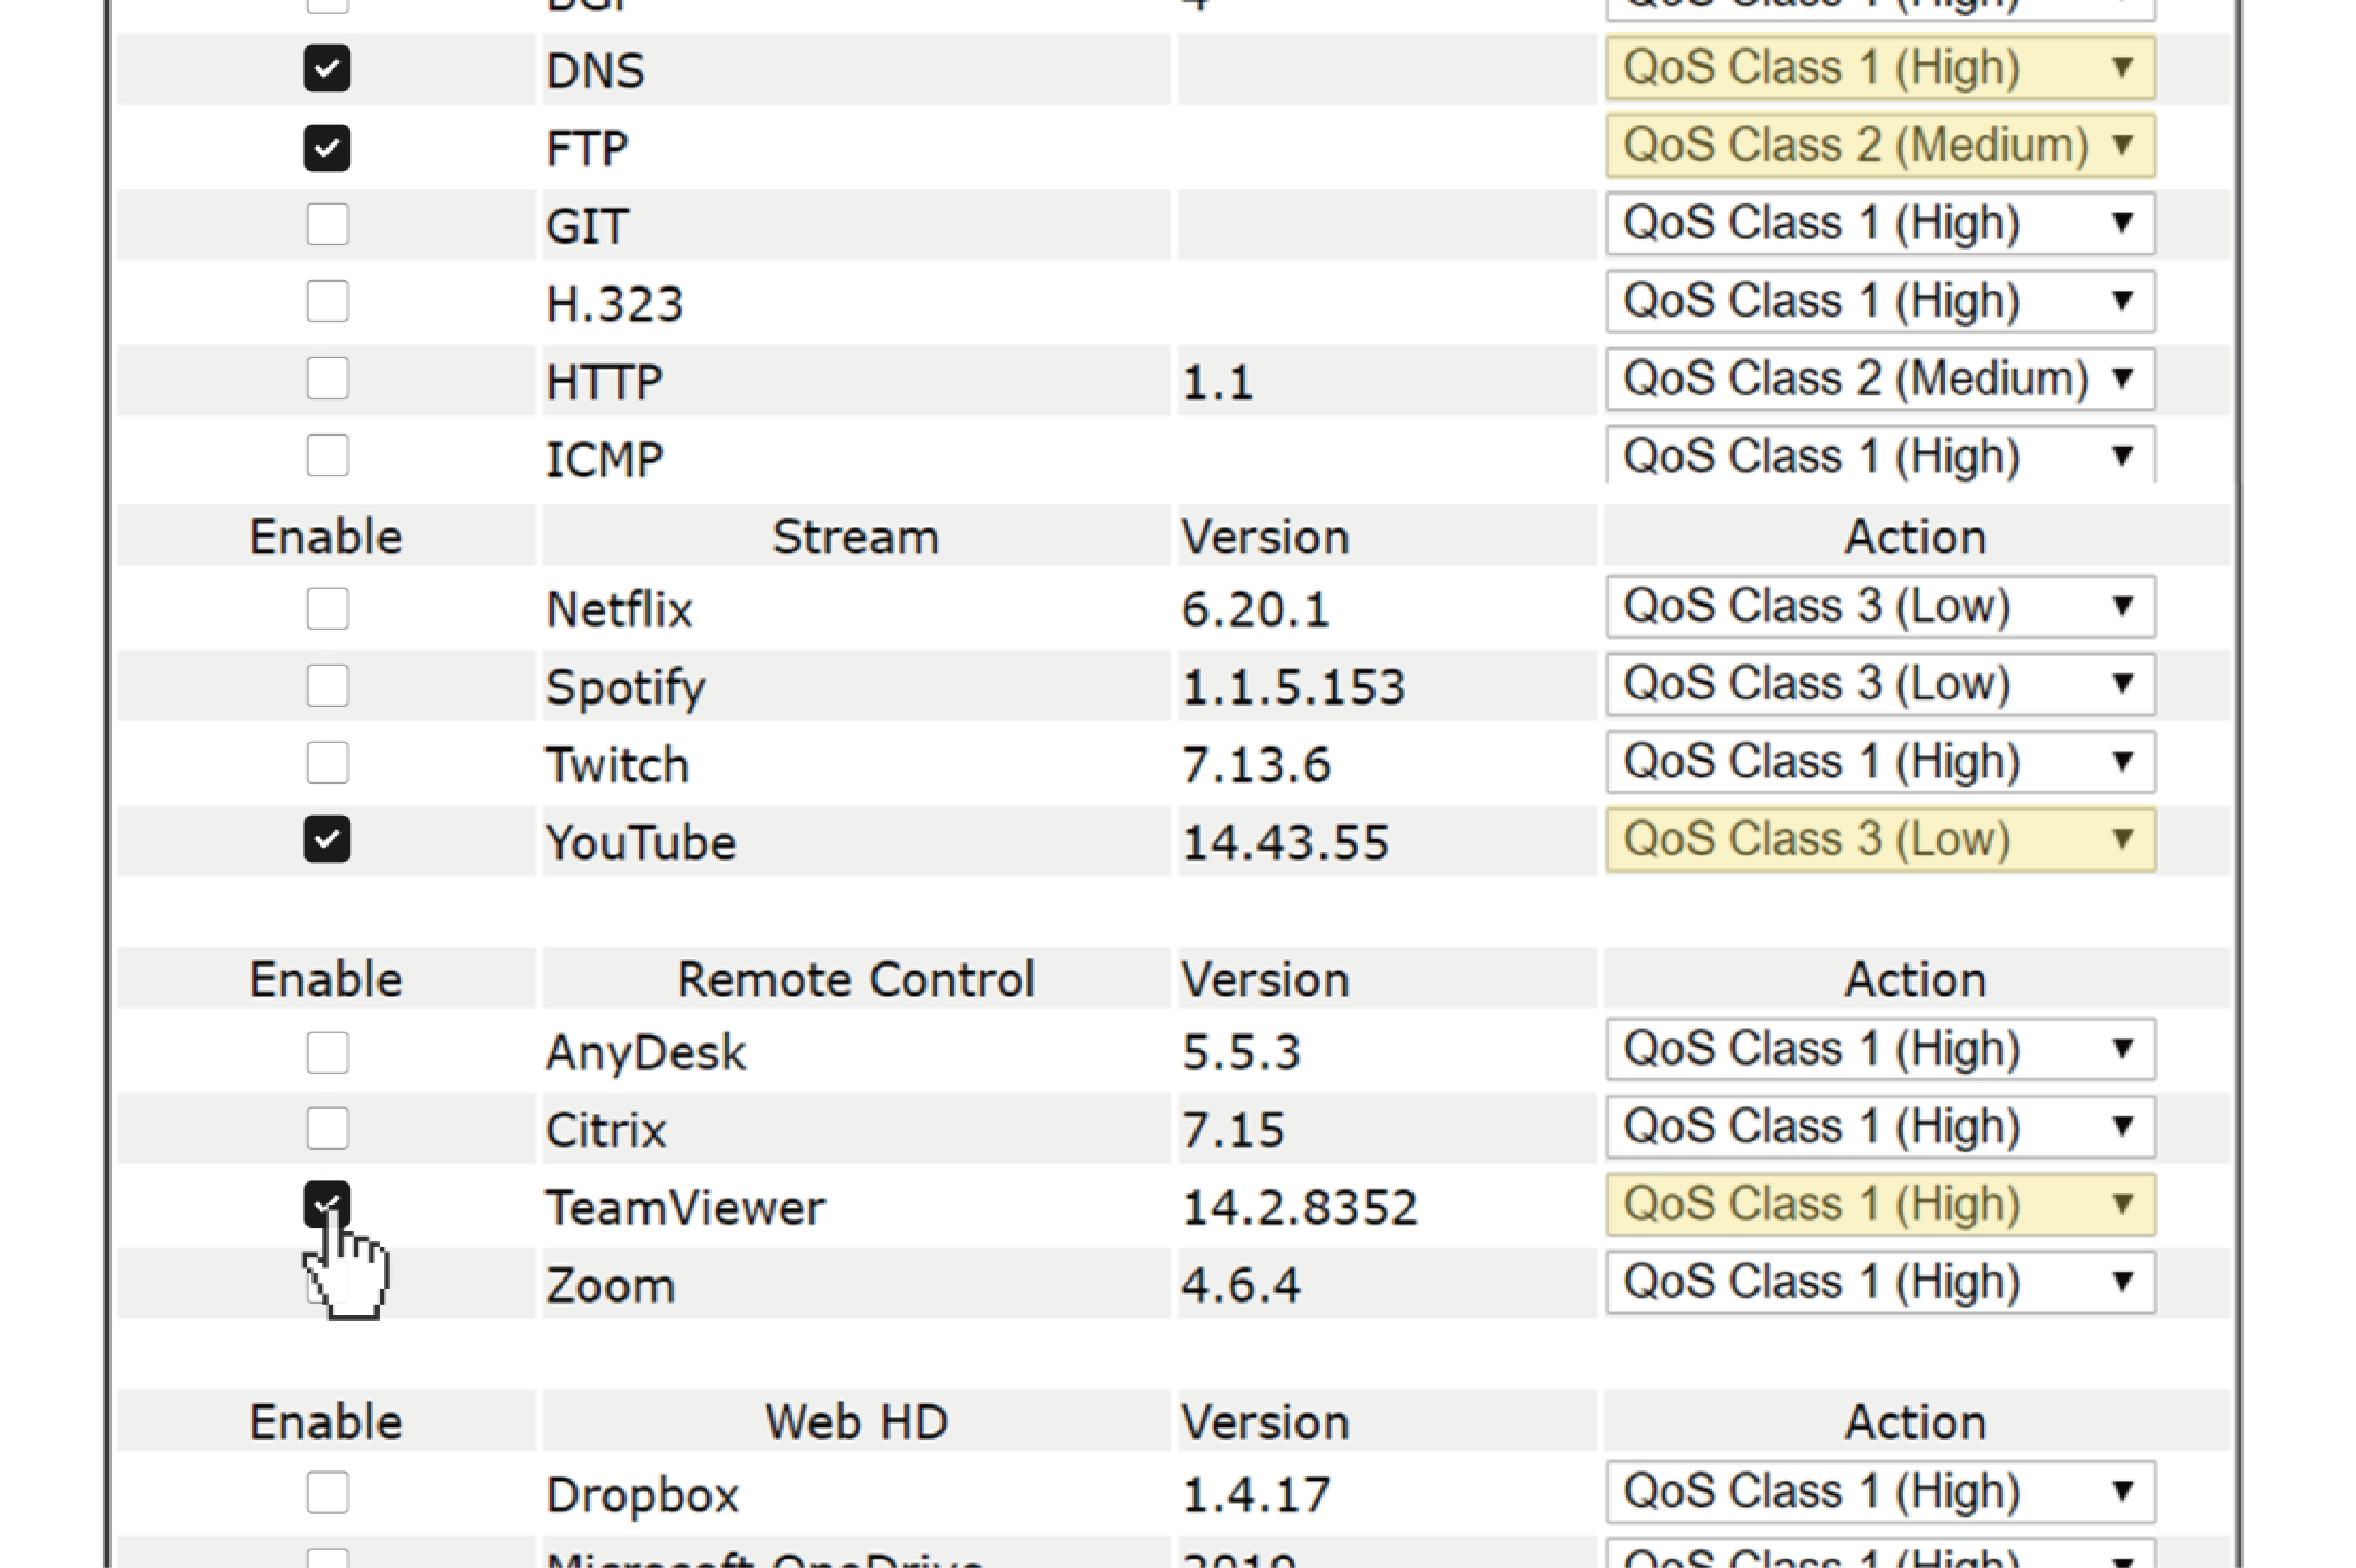Viewport: 2356px width, 1568px height.
Task: Open the Citrix action dropdown
Action: click(1880, 1126)
